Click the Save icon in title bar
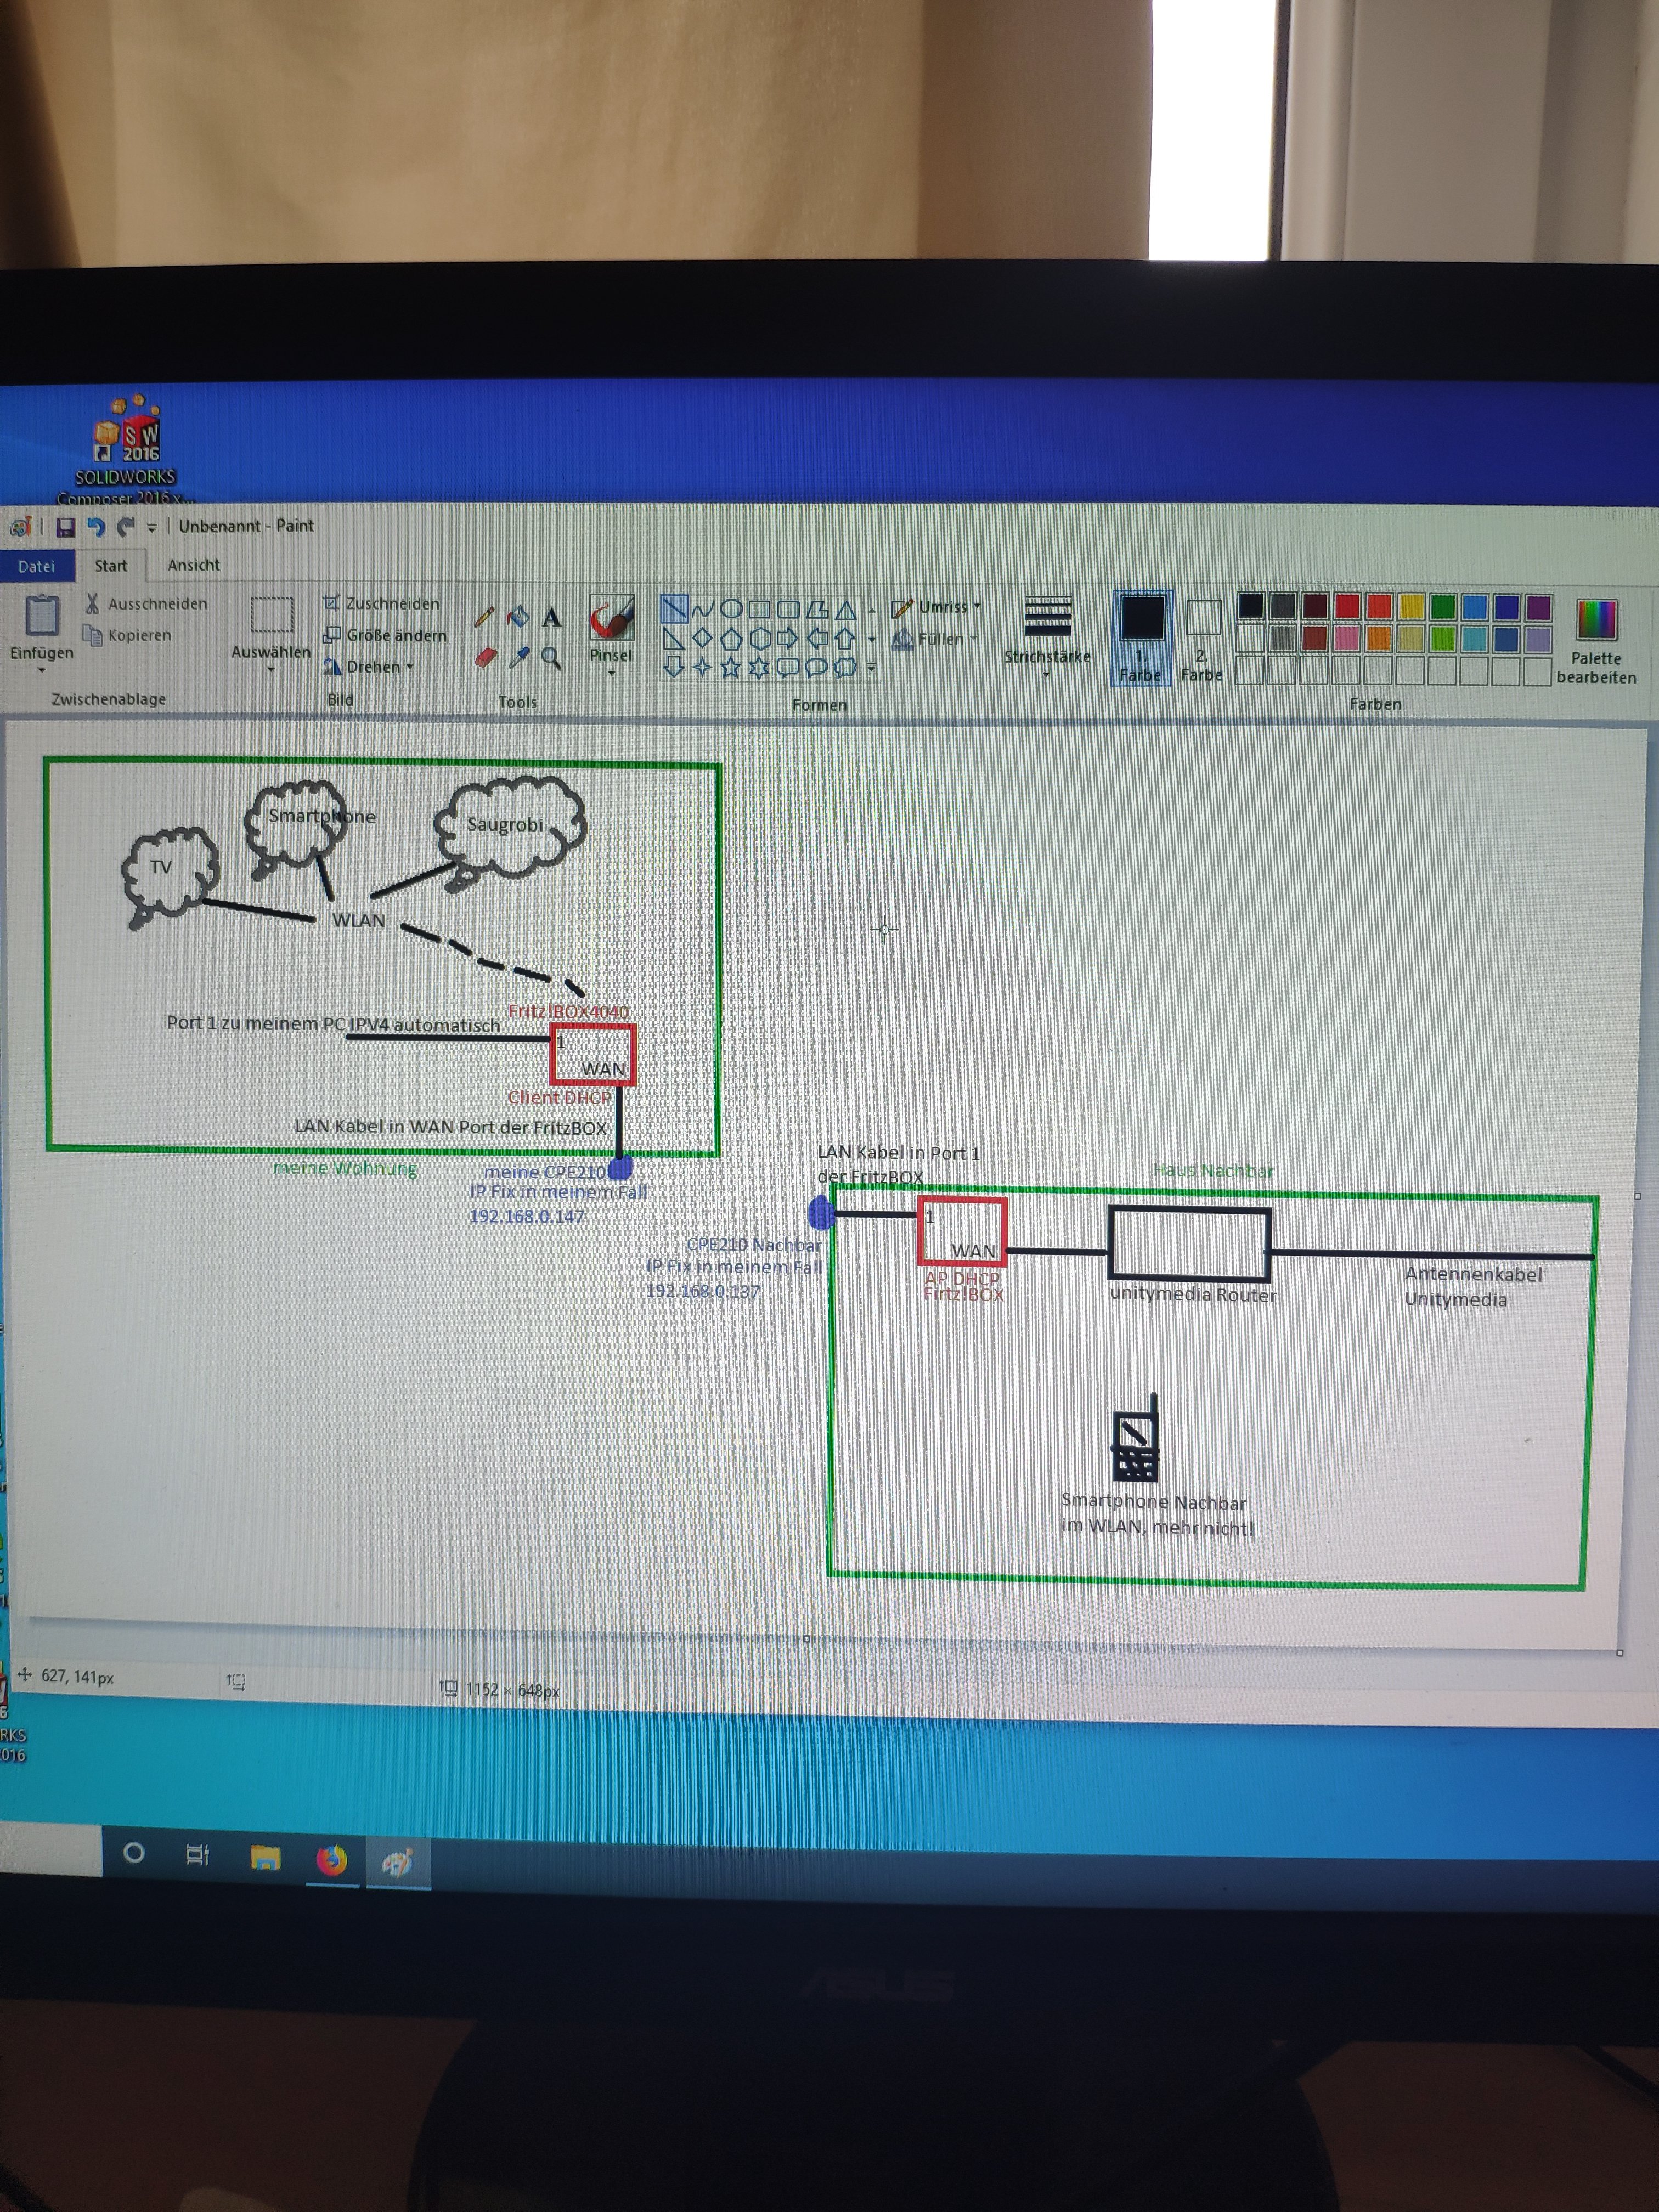 [x=66, y=527]
